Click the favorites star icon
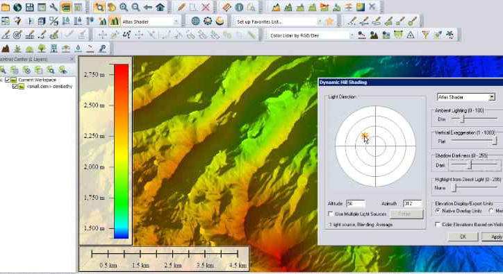This screenshot has width=503, height=274. pos(329,22)
